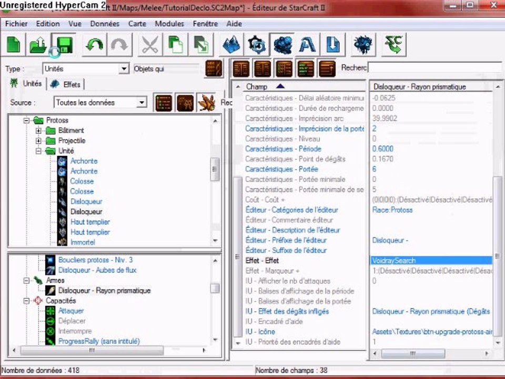The width and height of the screenshot is (505, 379).
Task: Select the Attaquer ability
Action: (x=71, y=311)
